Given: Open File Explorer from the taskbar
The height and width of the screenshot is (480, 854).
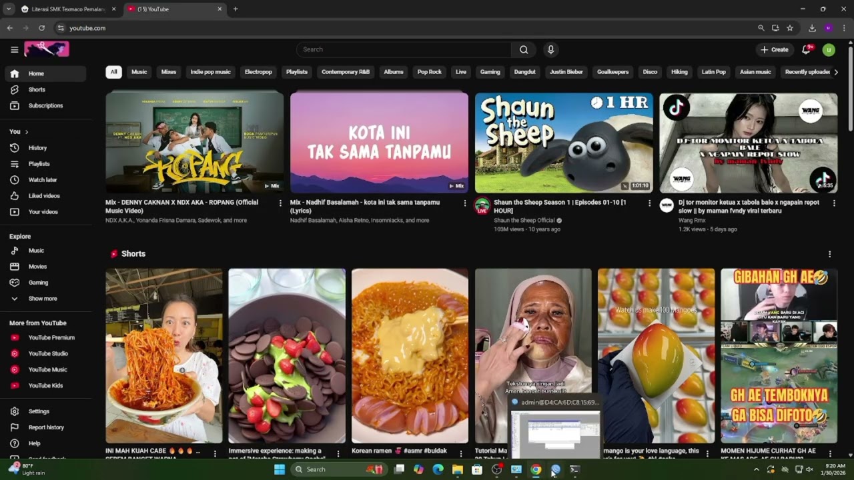Looking at the screenshot, I should (458, 469).
